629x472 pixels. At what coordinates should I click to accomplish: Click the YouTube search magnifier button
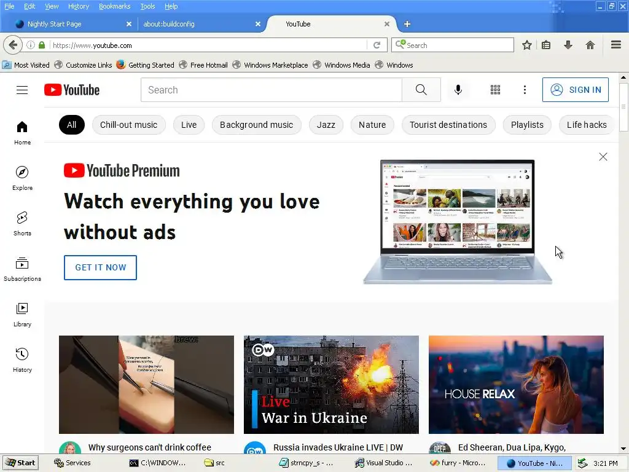click(421, 90)
